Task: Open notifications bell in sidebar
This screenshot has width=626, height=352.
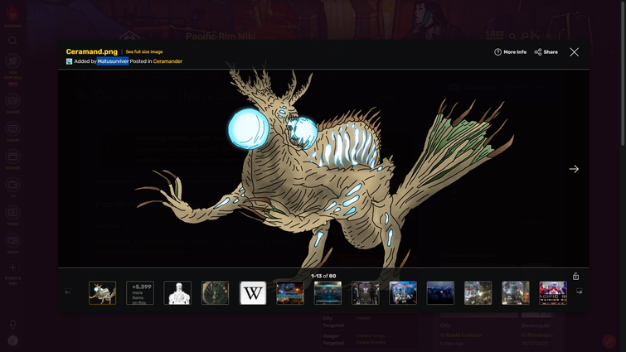Action: point(12,324)
